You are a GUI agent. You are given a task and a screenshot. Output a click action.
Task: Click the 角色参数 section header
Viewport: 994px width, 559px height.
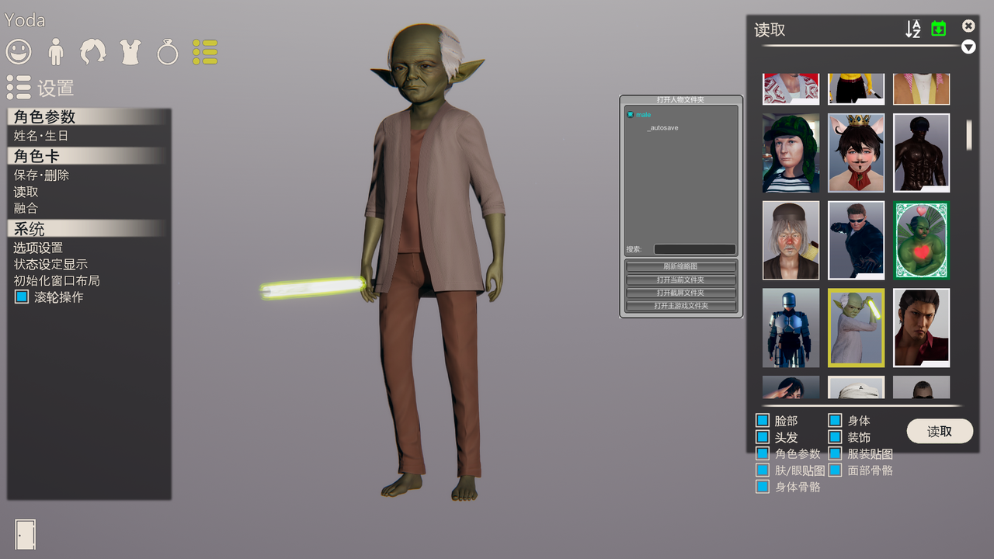[87, 116]
